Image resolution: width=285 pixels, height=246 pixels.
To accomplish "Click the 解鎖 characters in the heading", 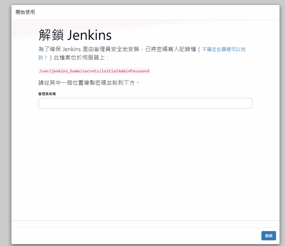I will (51, 35).
